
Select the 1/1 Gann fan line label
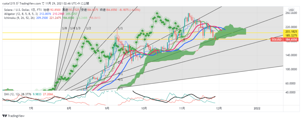click(120, 28)
